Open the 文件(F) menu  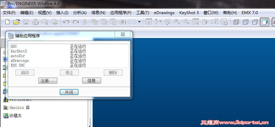9,13
